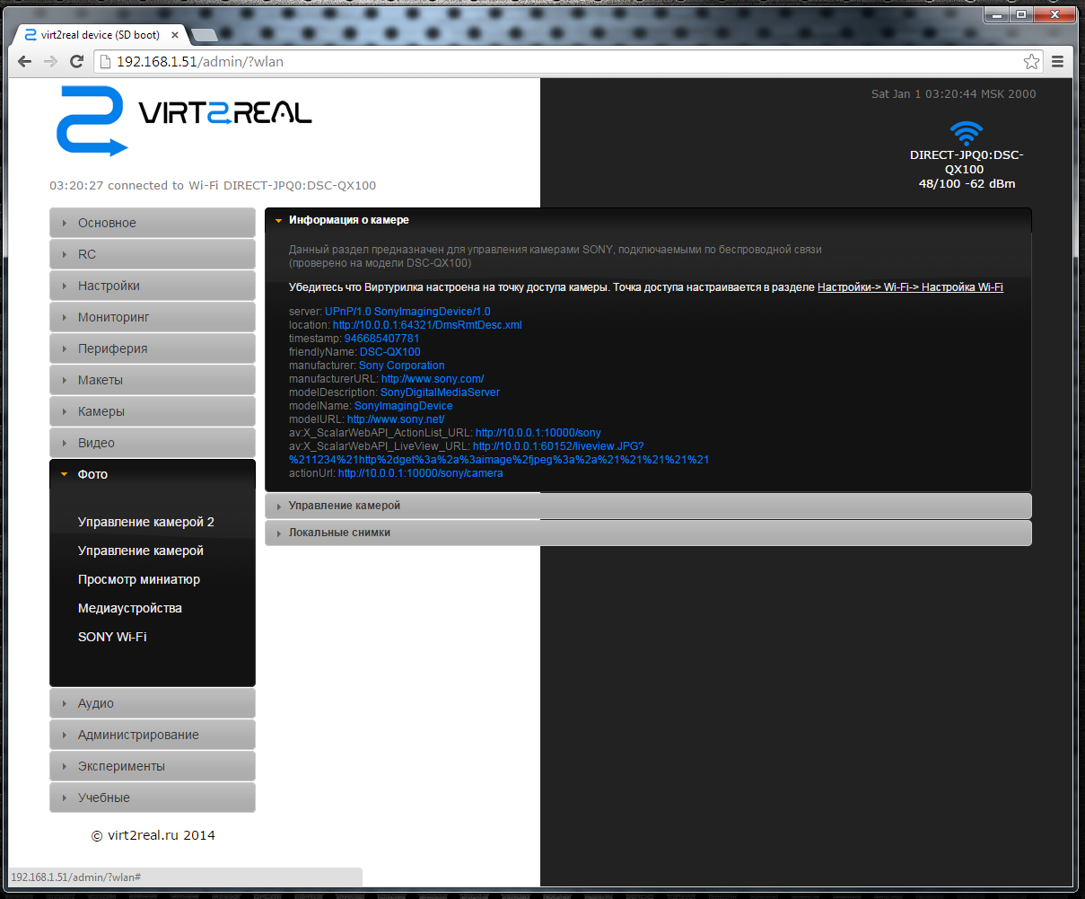1085x899 pixels.
Task: Click the copyright virt2real.ru 2014 text
Action: 153,835
